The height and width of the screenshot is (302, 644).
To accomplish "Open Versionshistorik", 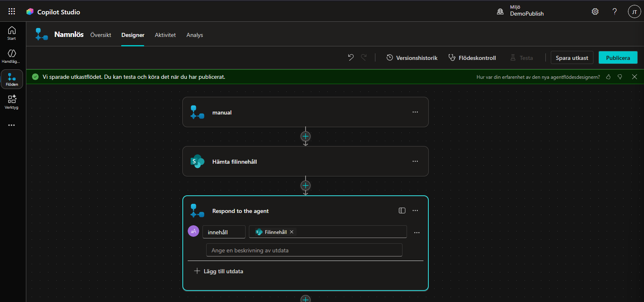I will point(412,58).
